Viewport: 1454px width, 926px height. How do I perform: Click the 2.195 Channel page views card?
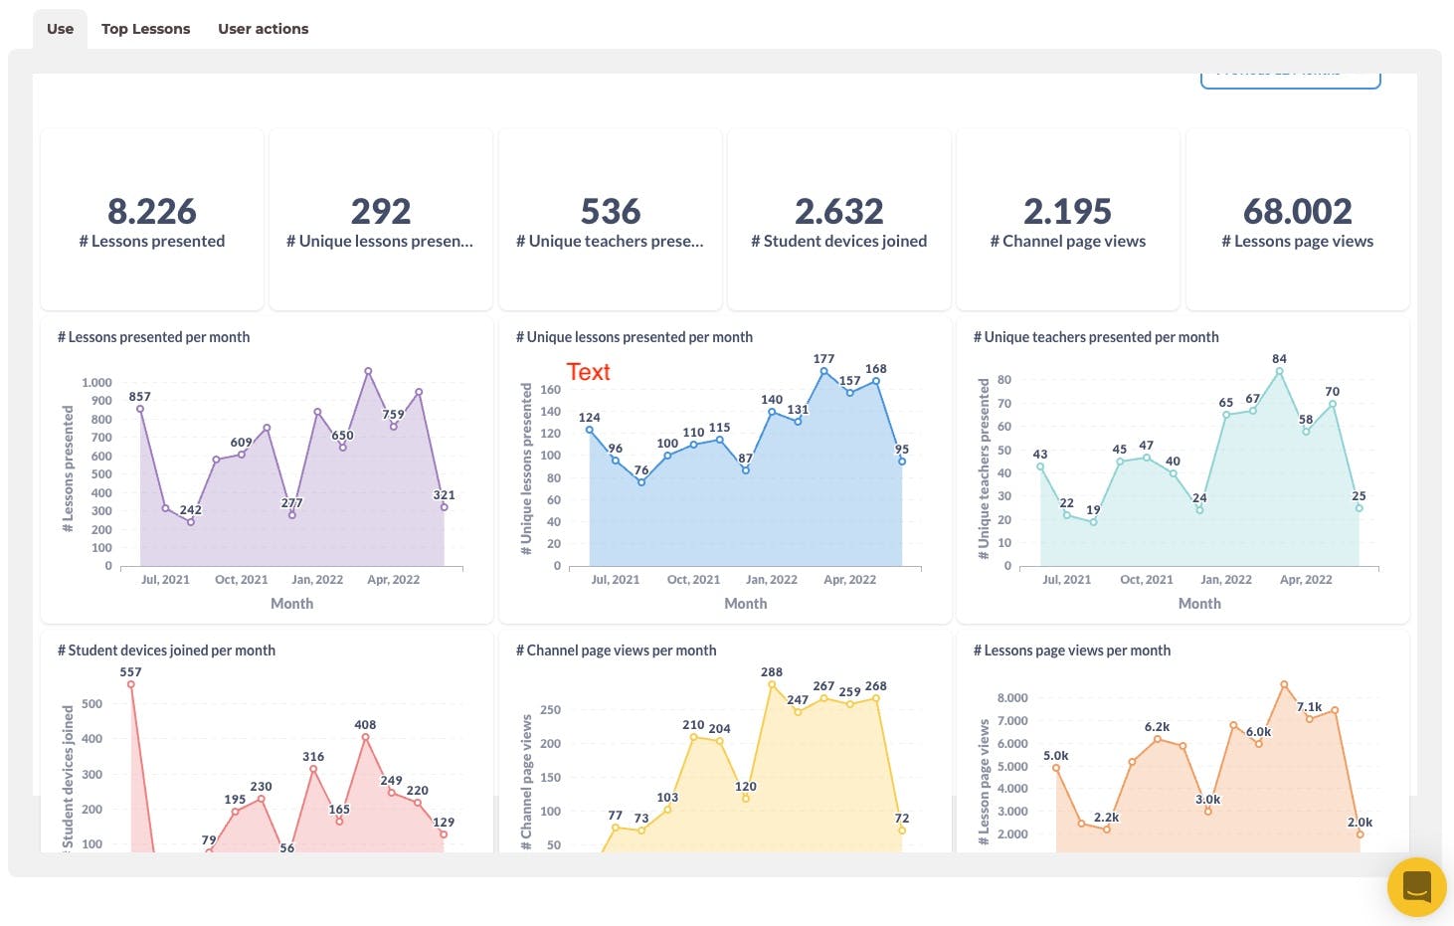pos(1068,221)
